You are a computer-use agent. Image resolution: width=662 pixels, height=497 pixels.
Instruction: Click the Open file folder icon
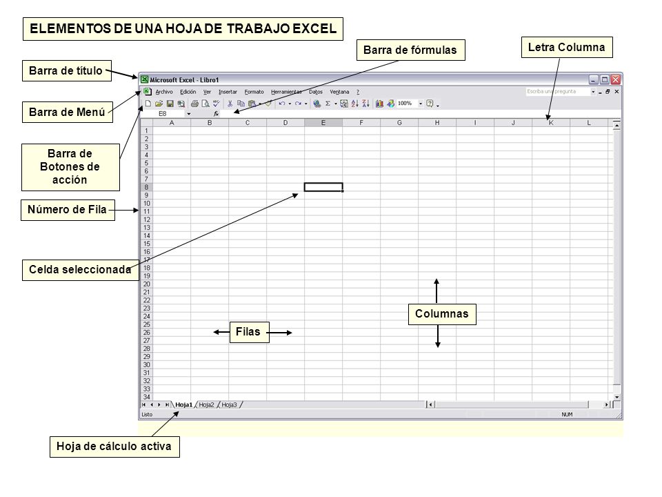(159, 104)
